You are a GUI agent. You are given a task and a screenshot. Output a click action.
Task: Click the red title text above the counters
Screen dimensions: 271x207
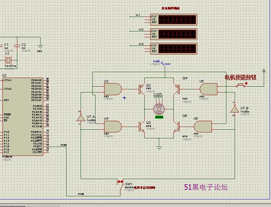(x=170, y=8)
